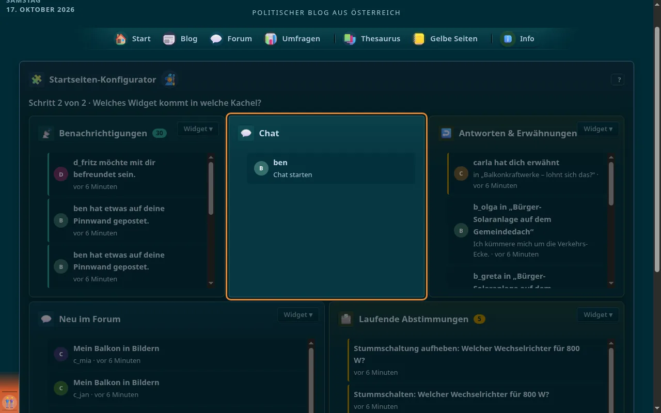Click the green puzzle piece icon

point(37,80)
